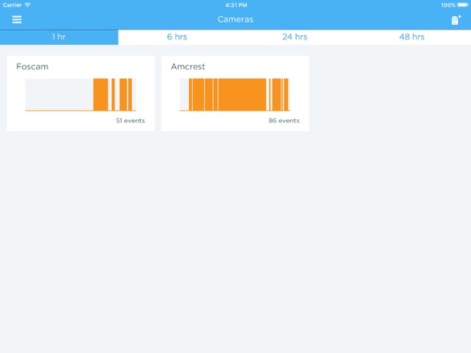Open the hamburger menu
The height and width of the screenshot is (353, 471).
point(17,20)
